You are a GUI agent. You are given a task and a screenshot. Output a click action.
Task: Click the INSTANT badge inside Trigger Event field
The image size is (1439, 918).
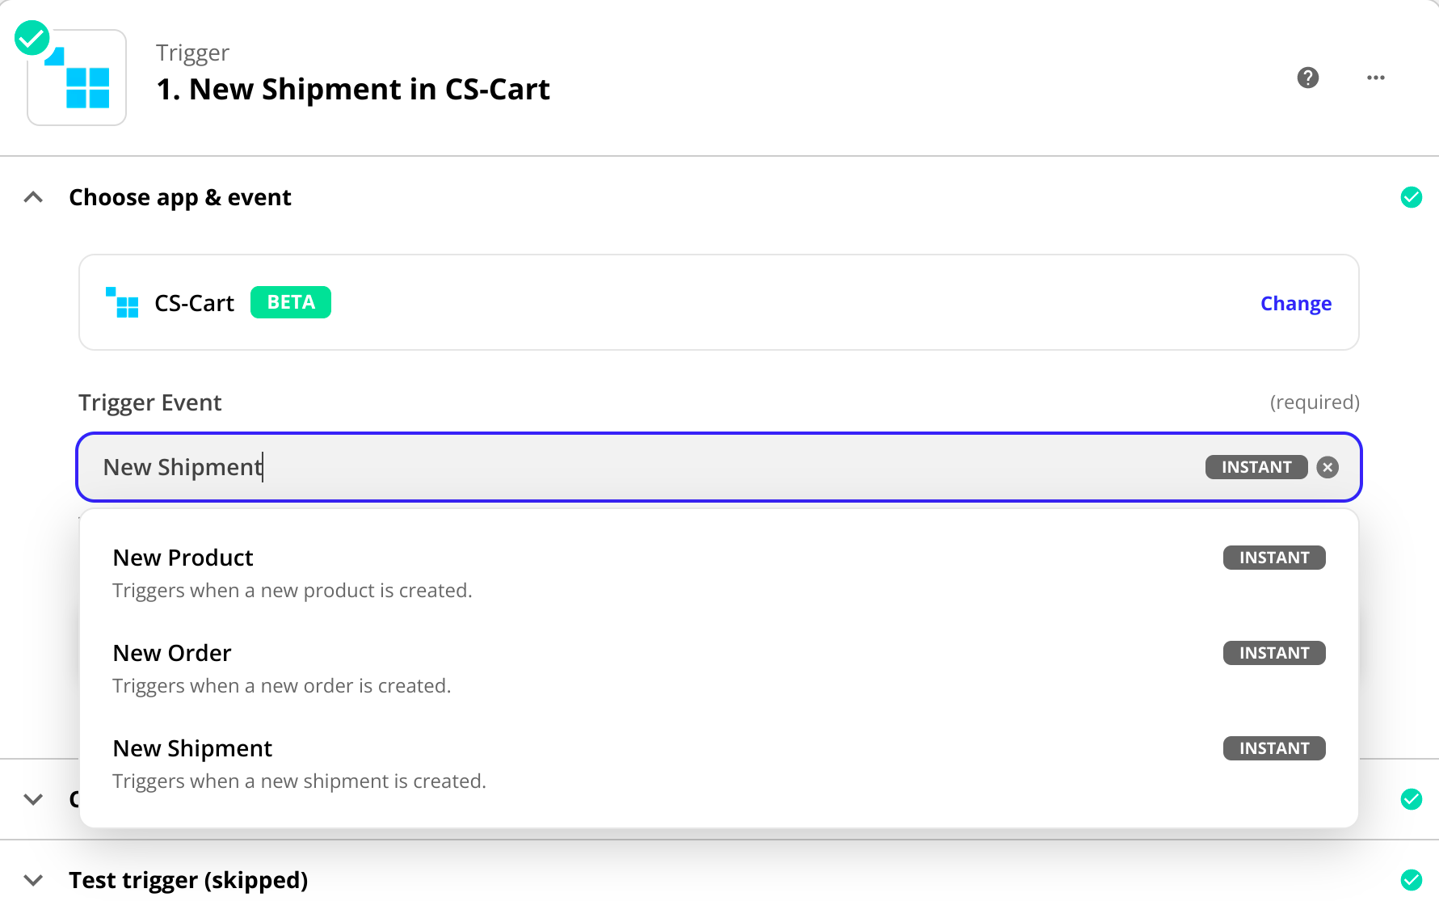(x=1256, y=467)
